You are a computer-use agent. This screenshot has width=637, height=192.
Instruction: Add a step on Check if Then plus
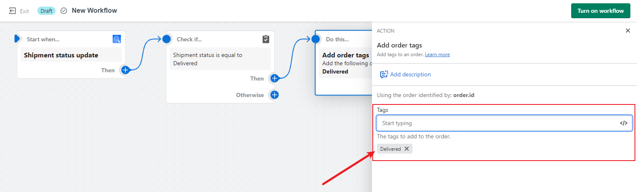274,78
